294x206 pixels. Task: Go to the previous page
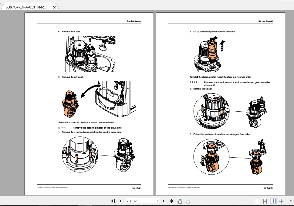click(120, 201)
